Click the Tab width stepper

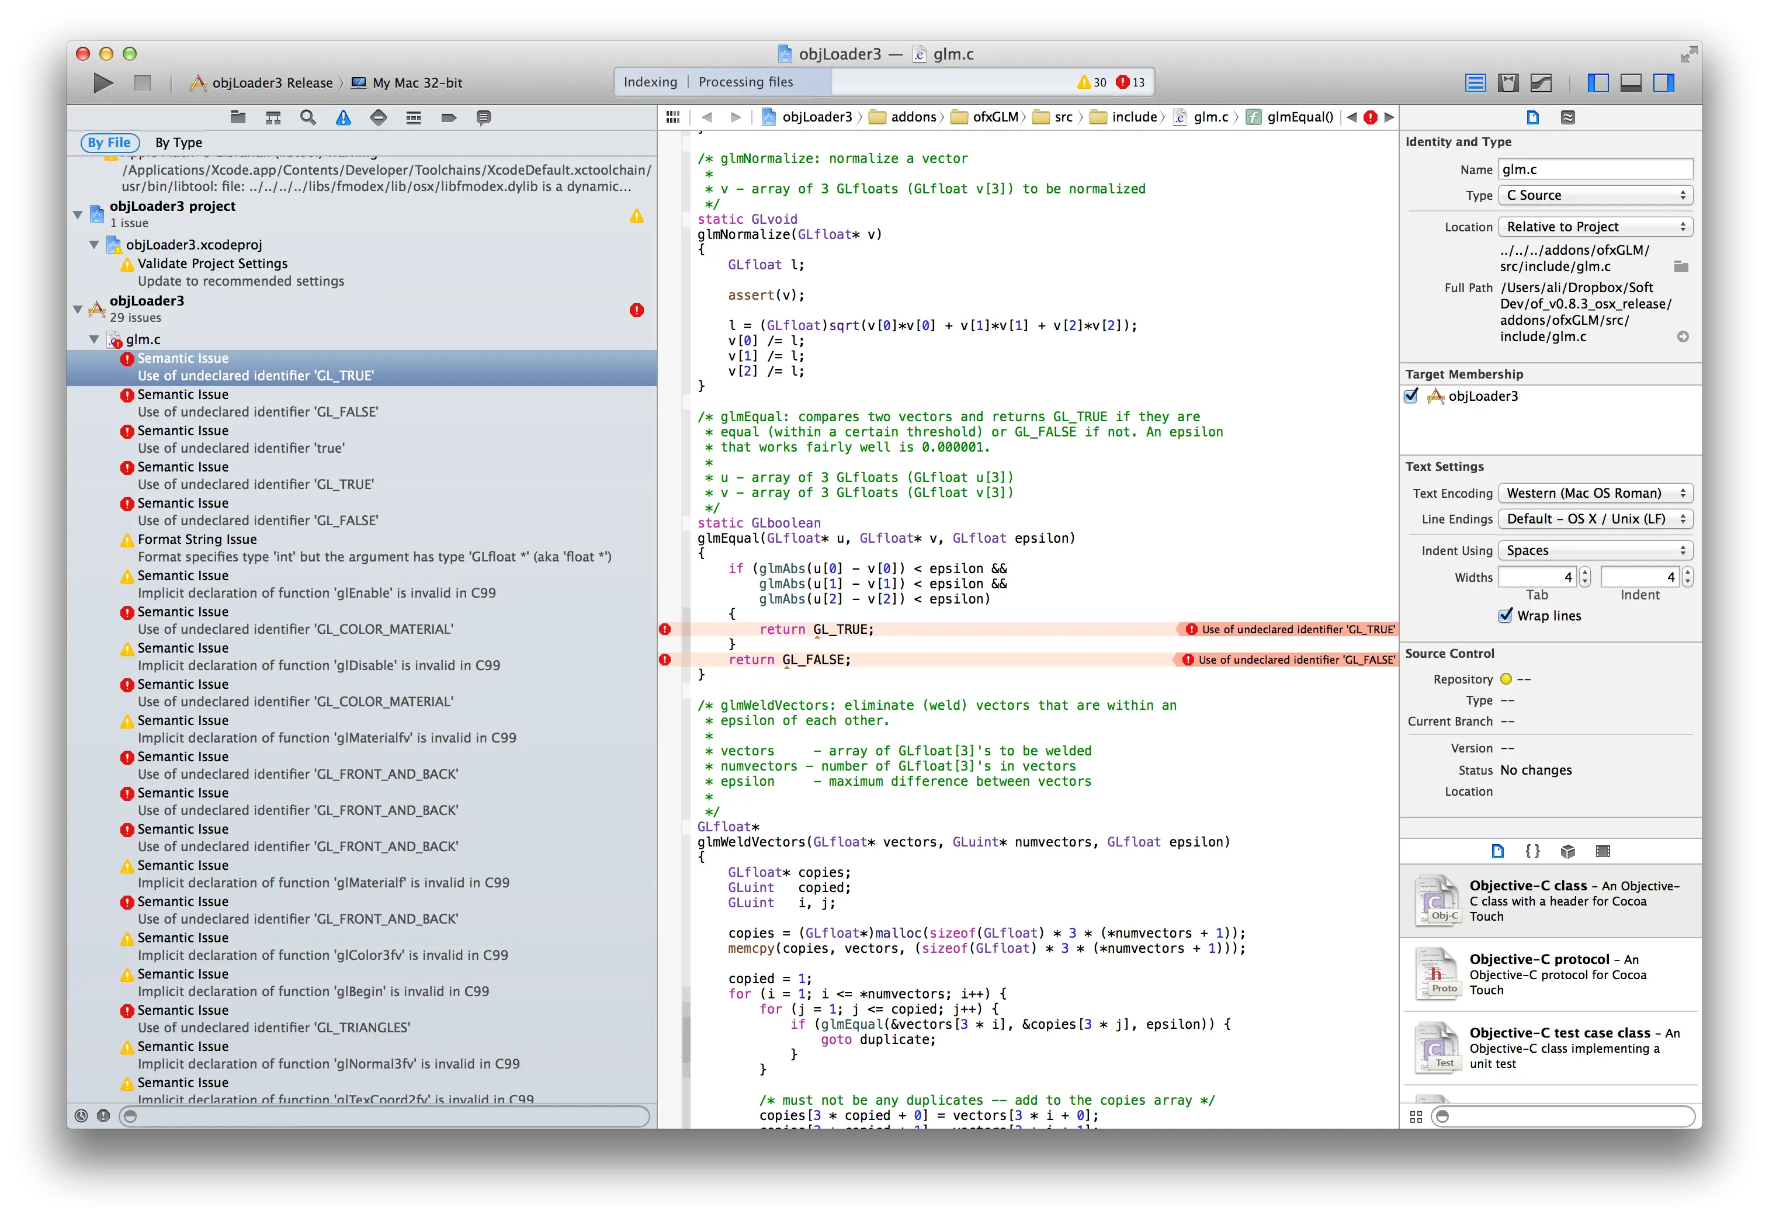[1586, 577]
